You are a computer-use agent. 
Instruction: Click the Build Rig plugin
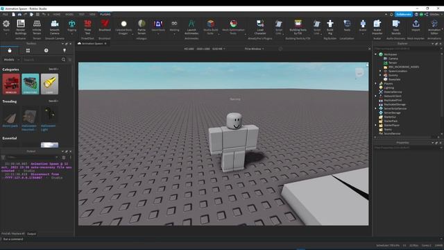330,27
